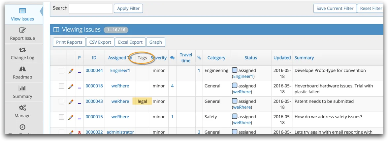Edit issue 0000018 with pencil icon
Viewport: 388px width, 141px height.
[71, 86]
